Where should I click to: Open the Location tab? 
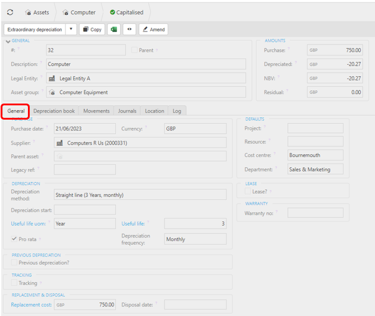(155, 111)
